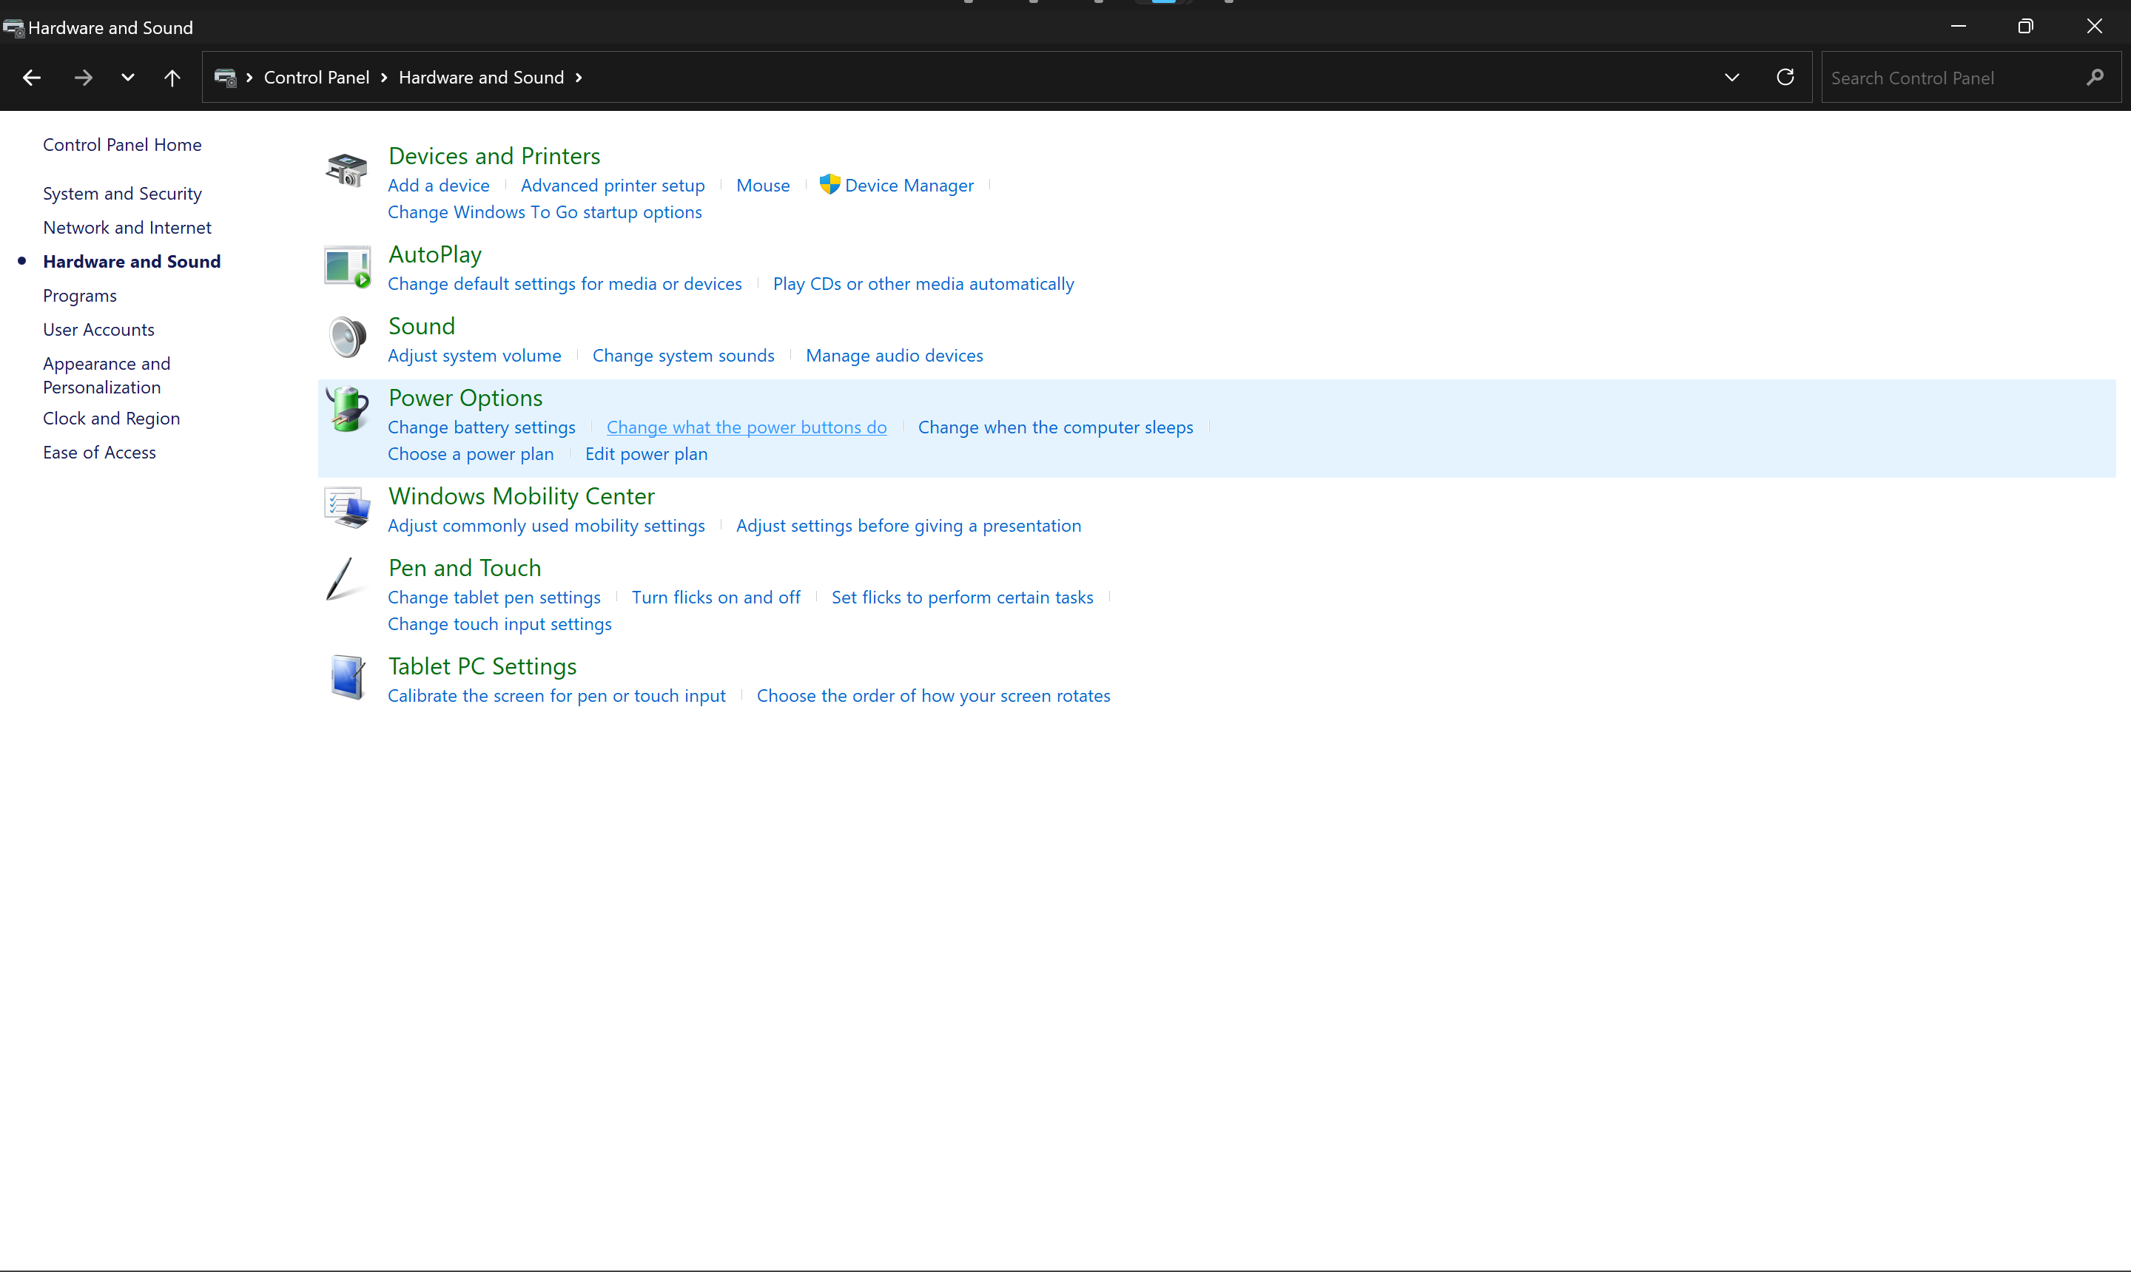Viewport: 2131px width, 1272px height.
Task: Open Manage audio devices
Action: pos(894,356)
